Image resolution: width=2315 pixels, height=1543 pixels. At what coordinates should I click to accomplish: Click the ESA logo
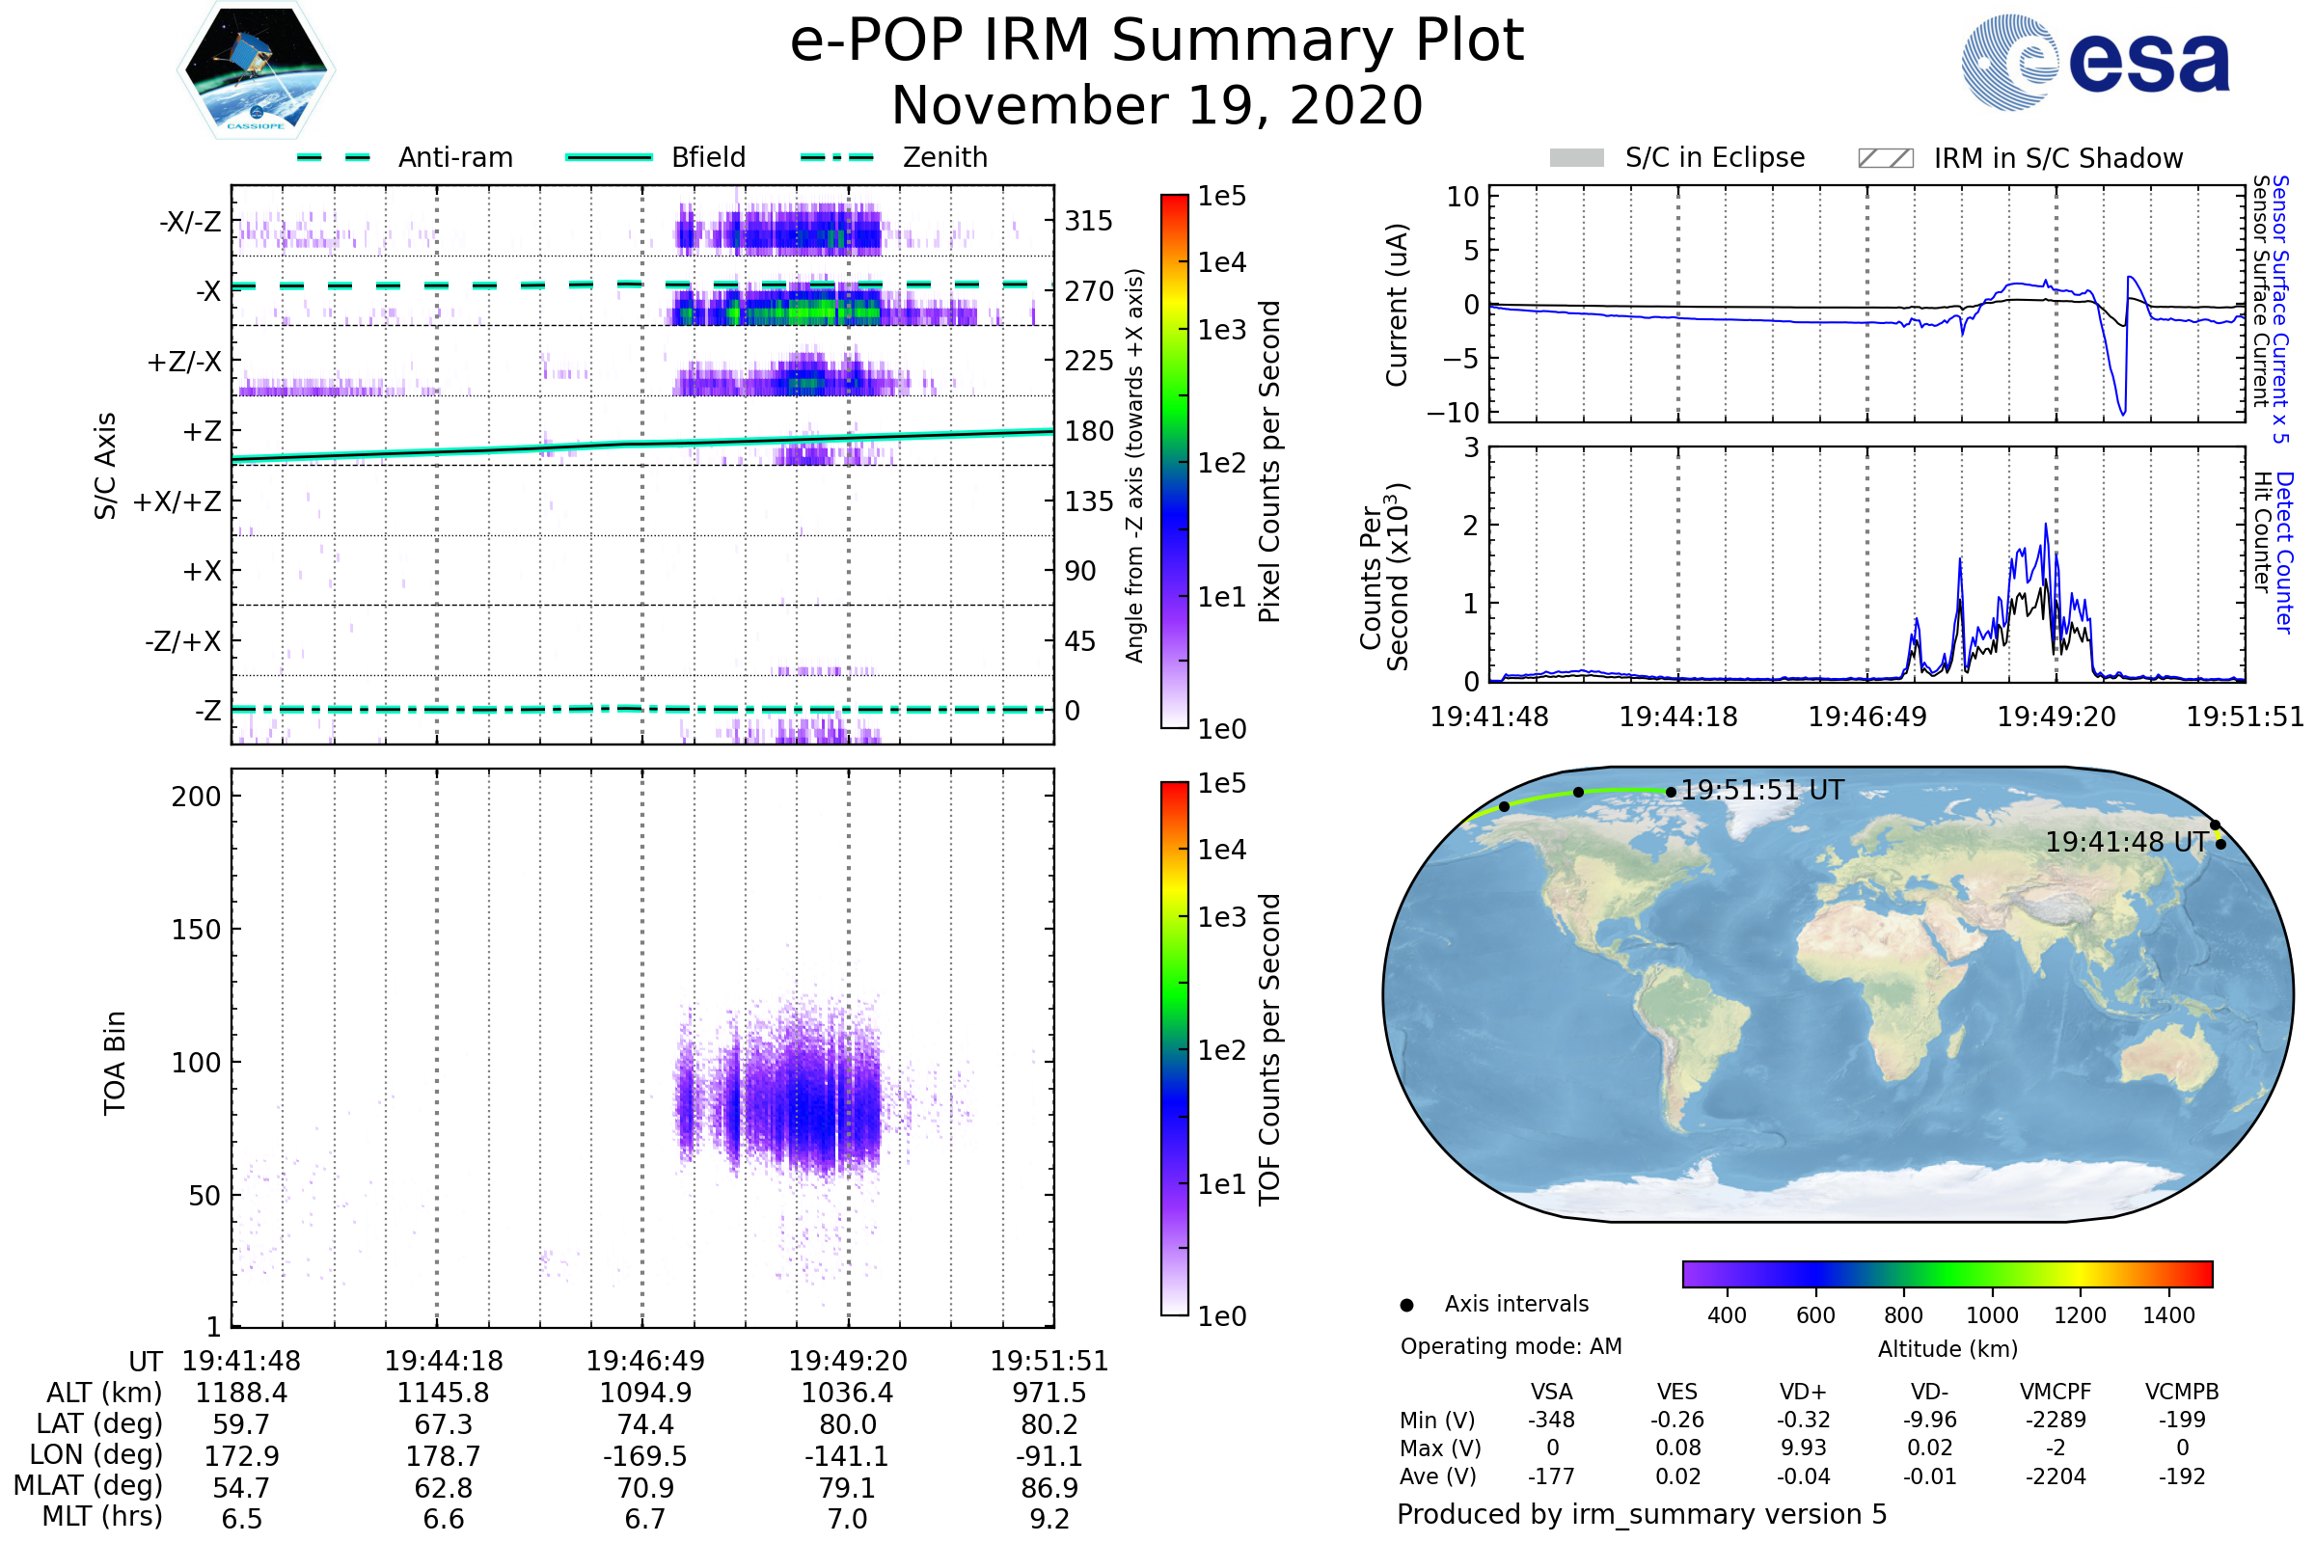[x=2094, y=62]
